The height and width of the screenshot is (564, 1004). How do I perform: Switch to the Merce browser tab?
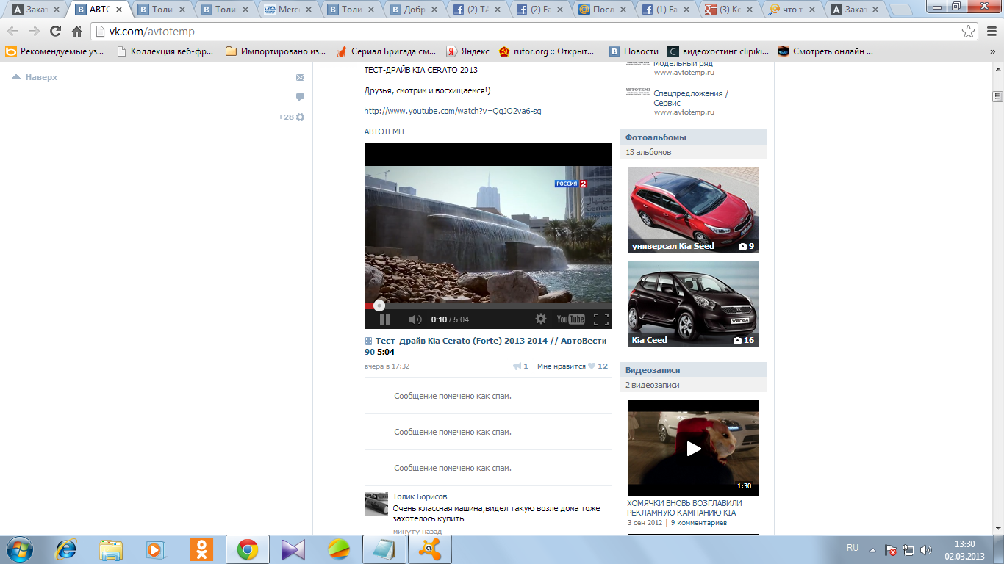pos(289,10)
